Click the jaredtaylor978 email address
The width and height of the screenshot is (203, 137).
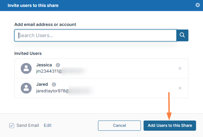pyautogui.click(x=52, y=91)
